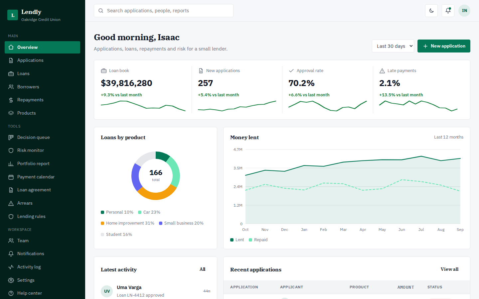Toggle the Lent series in chart legend

click(237, 240)
